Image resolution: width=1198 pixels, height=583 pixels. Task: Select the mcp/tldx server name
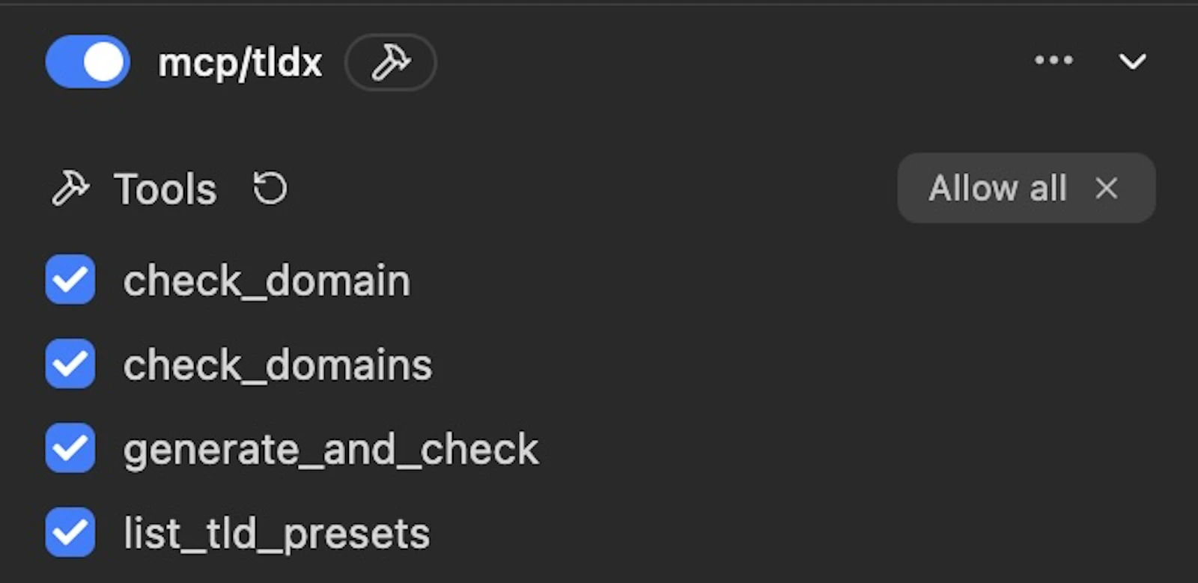coord(240,62)
